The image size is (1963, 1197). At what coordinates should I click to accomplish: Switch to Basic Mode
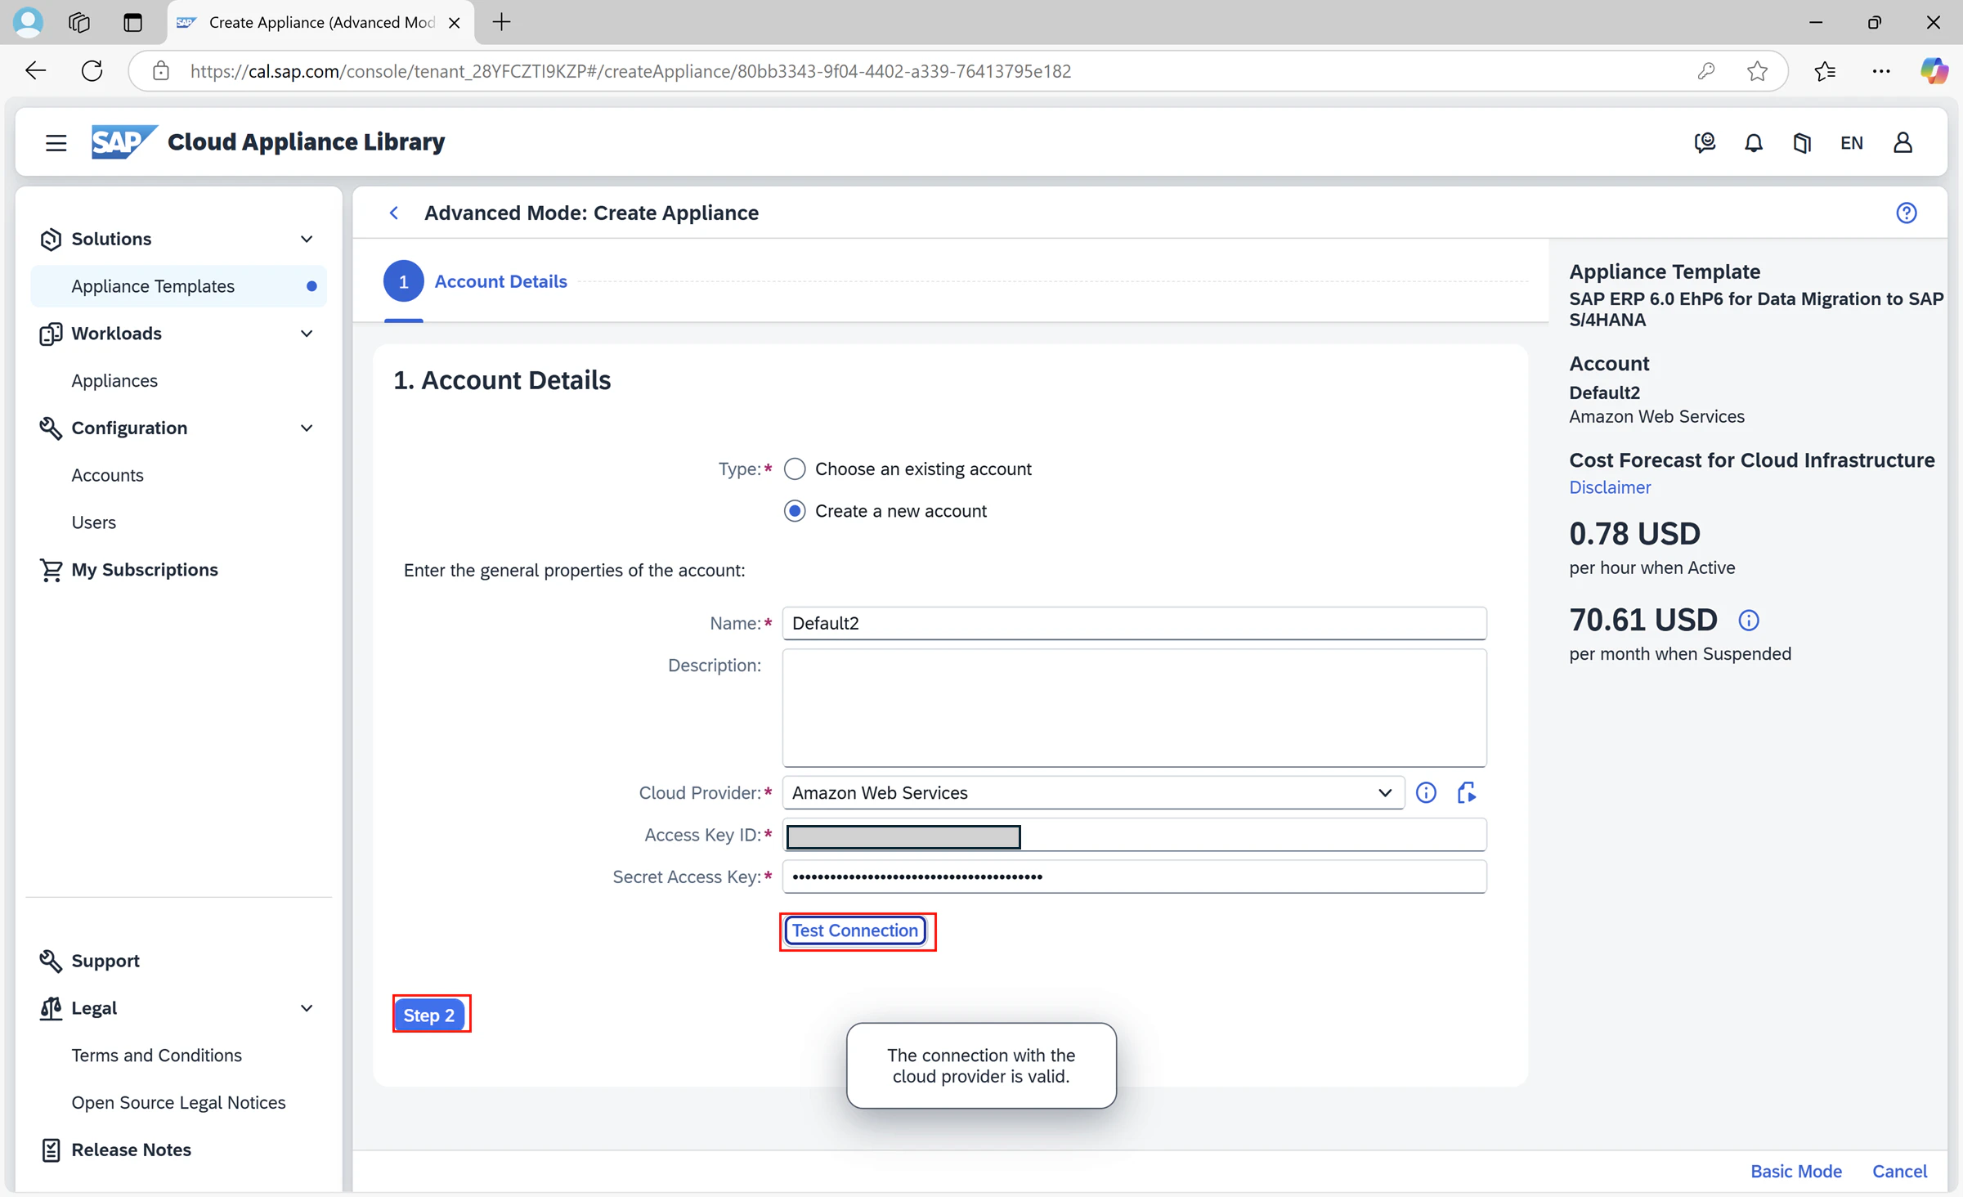[x=1795, y=1172]
